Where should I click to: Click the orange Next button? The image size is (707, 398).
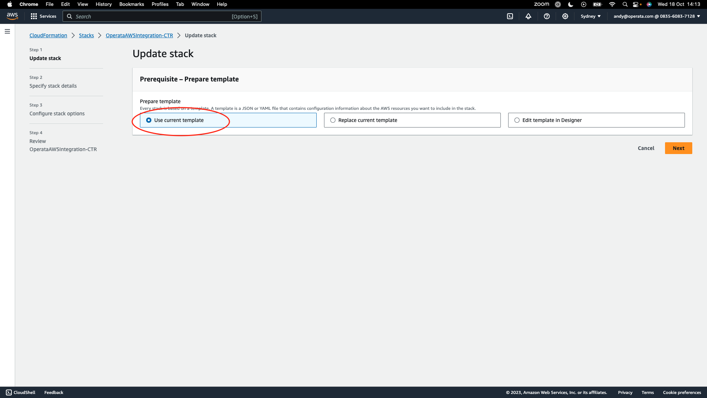[x=678, y=148]
